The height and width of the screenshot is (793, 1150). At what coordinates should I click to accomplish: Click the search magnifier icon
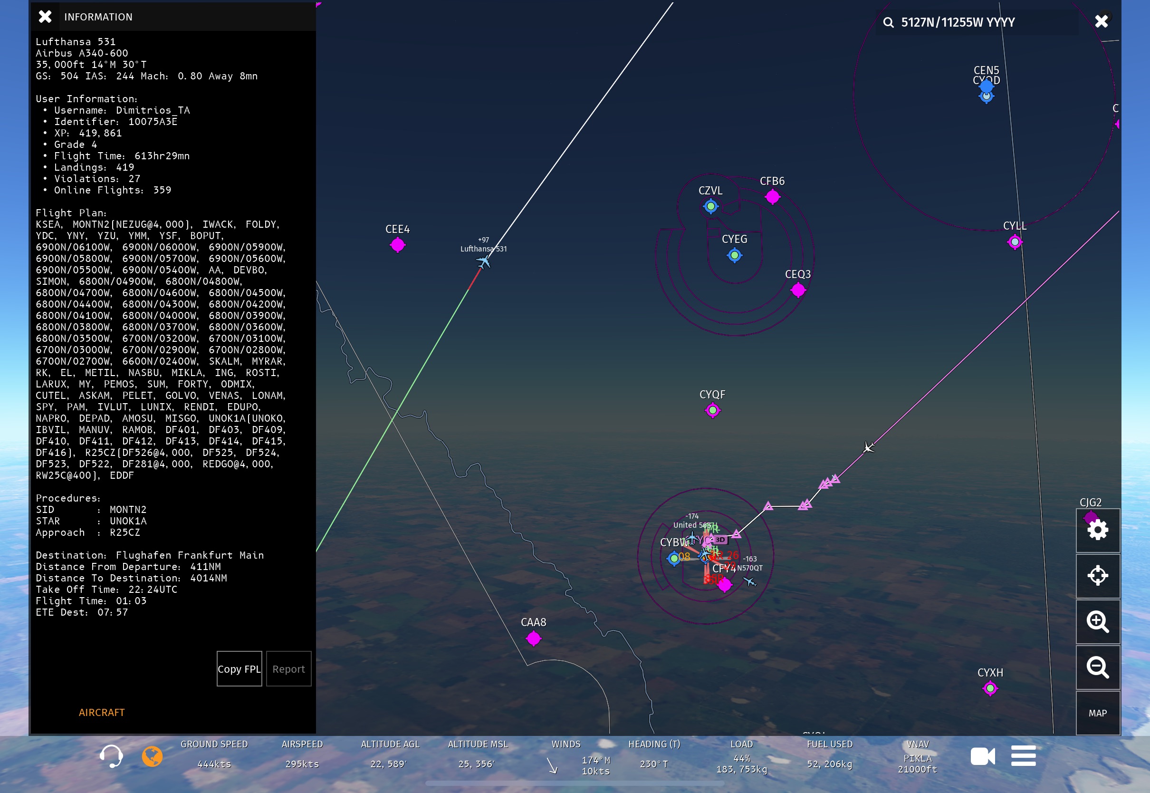[888, 22]
